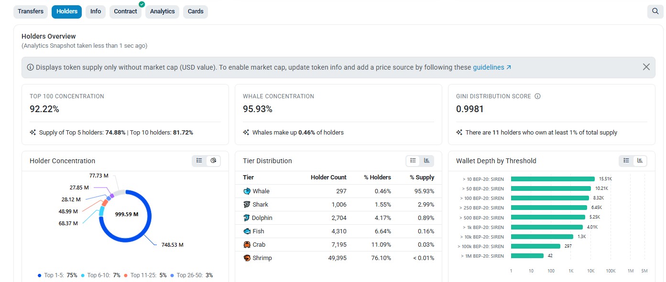
Task: Select the Holders tab
Action: (66, 11)
